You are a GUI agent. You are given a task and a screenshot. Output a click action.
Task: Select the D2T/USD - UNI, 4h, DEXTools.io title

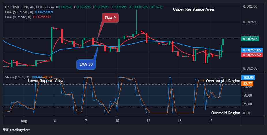[x=29, y=7]
